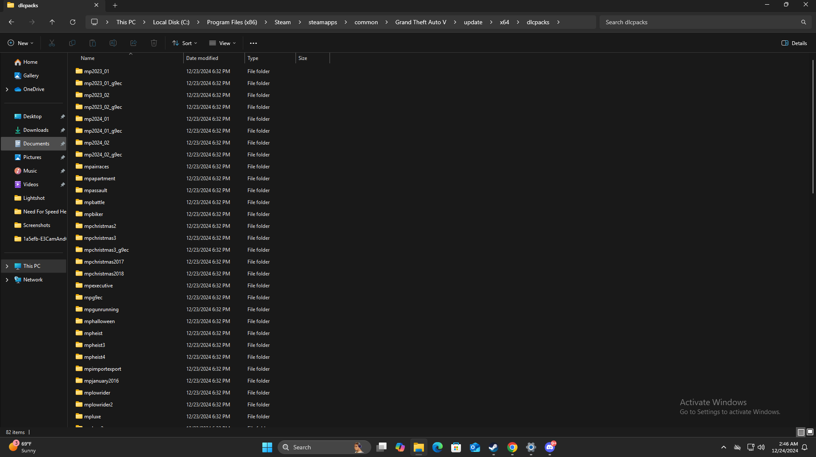The image size is (816, 457).
Task: Select the mpgunrunning folder
Action: (101, 309)
